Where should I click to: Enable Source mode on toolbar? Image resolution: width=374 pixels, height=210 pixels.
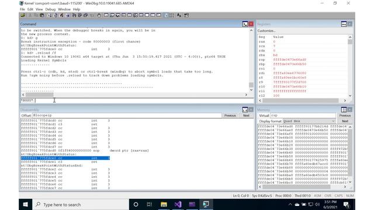click(x=166, y=16)
